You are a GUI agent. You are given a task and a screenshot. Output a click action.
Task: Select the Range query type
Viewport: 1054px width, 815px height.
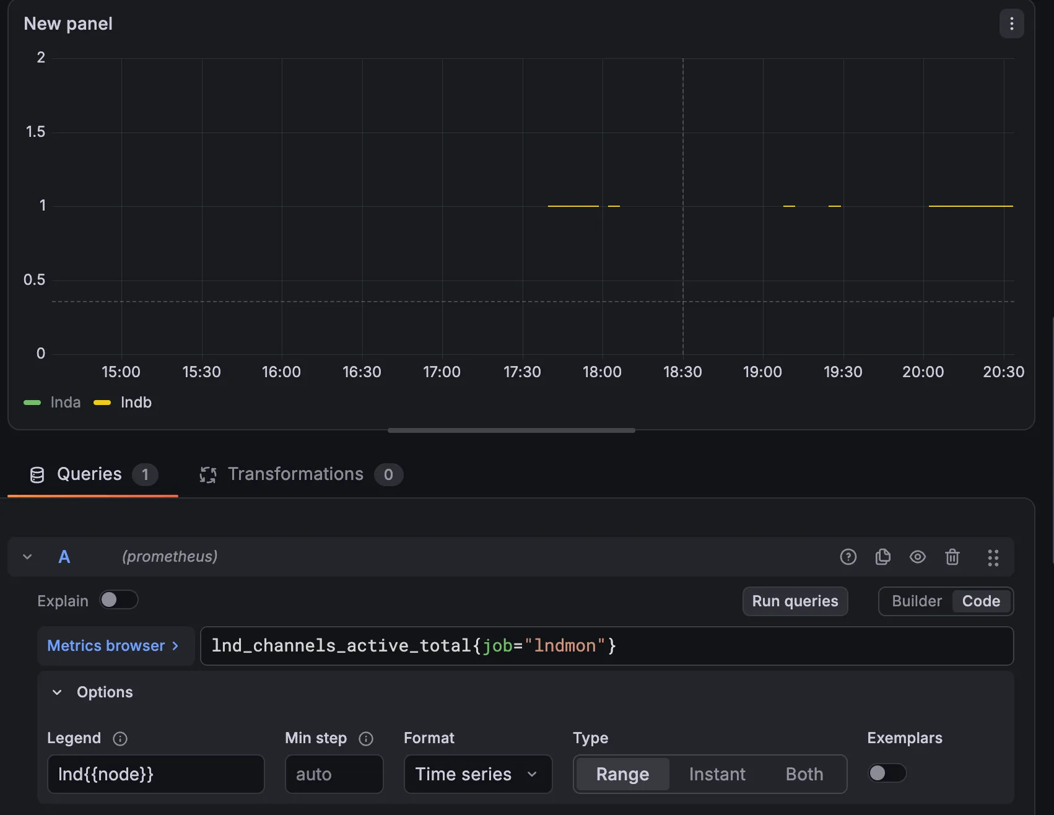click(622, 774)
